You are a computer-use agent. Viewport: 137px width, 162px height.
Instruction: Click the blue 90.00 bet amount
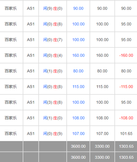(x=78, y=8)
